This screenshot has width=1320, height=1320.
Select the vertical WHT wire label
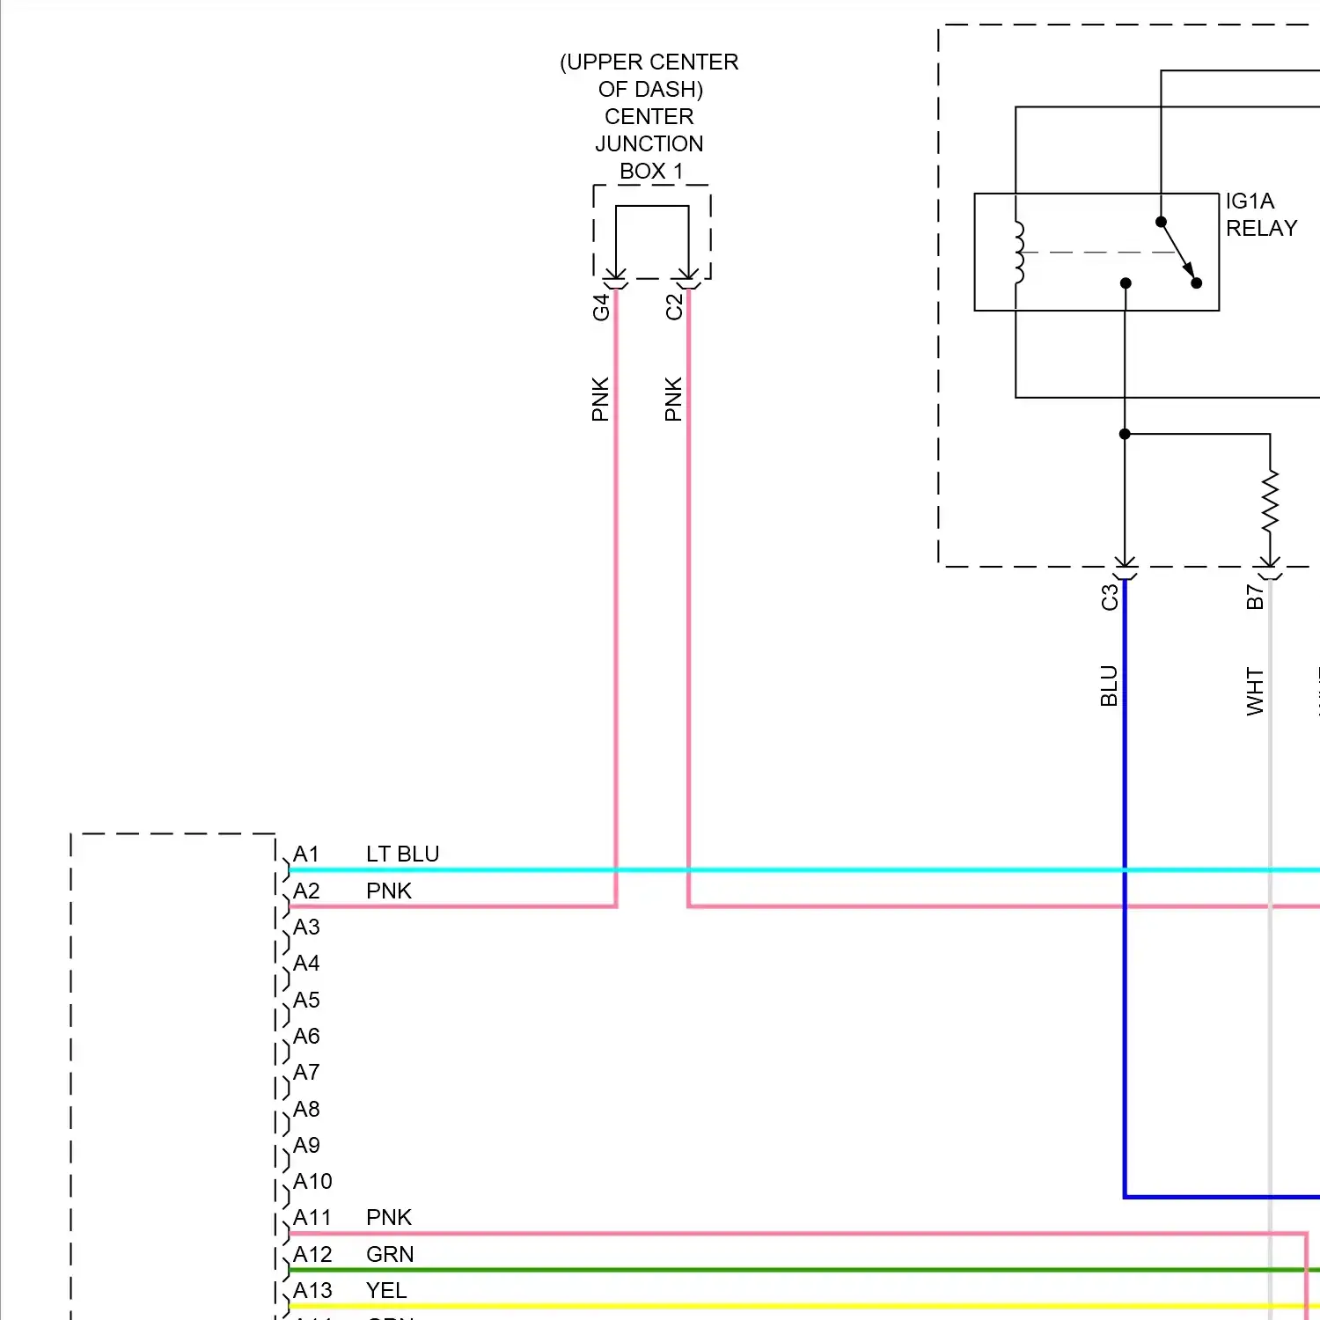click(1255, 692)
